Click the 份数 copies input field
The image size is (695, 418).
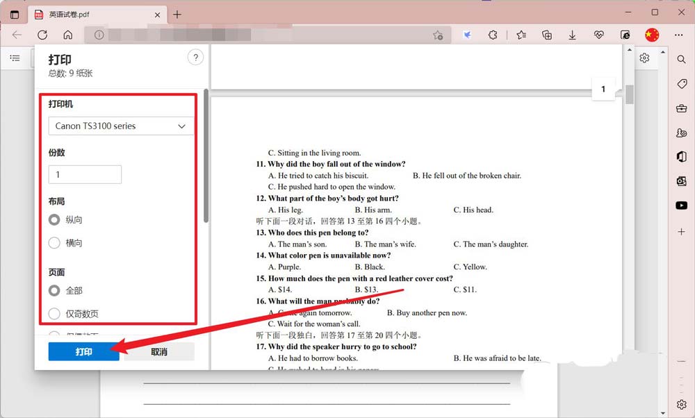point(85,174)
